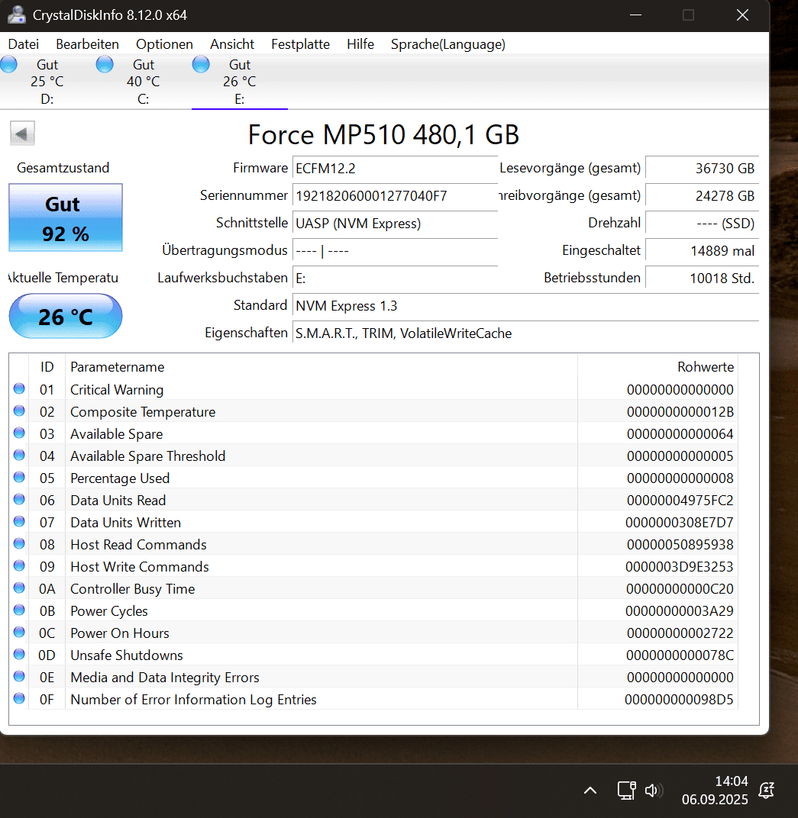The width and height of the screenshot is (798, 818).
Task: Select the Unsafe Shutdowns parameter name
Action: click(x=127, y=655)
